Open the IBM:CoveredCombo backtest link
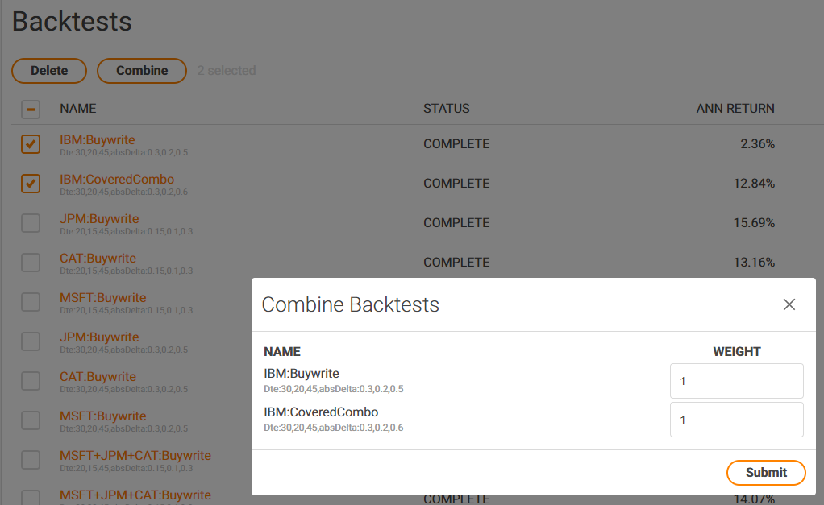The width and height of the screenshot is (824, 505). 117,180
